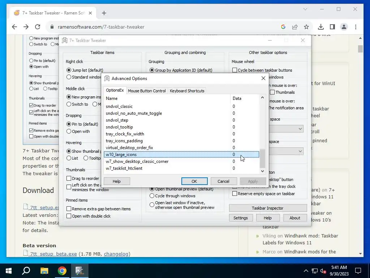Image resolution: width=370 pixels, height=278 pixels.
Task: Select Group by Application ID radio
Action: click(152, 70)
